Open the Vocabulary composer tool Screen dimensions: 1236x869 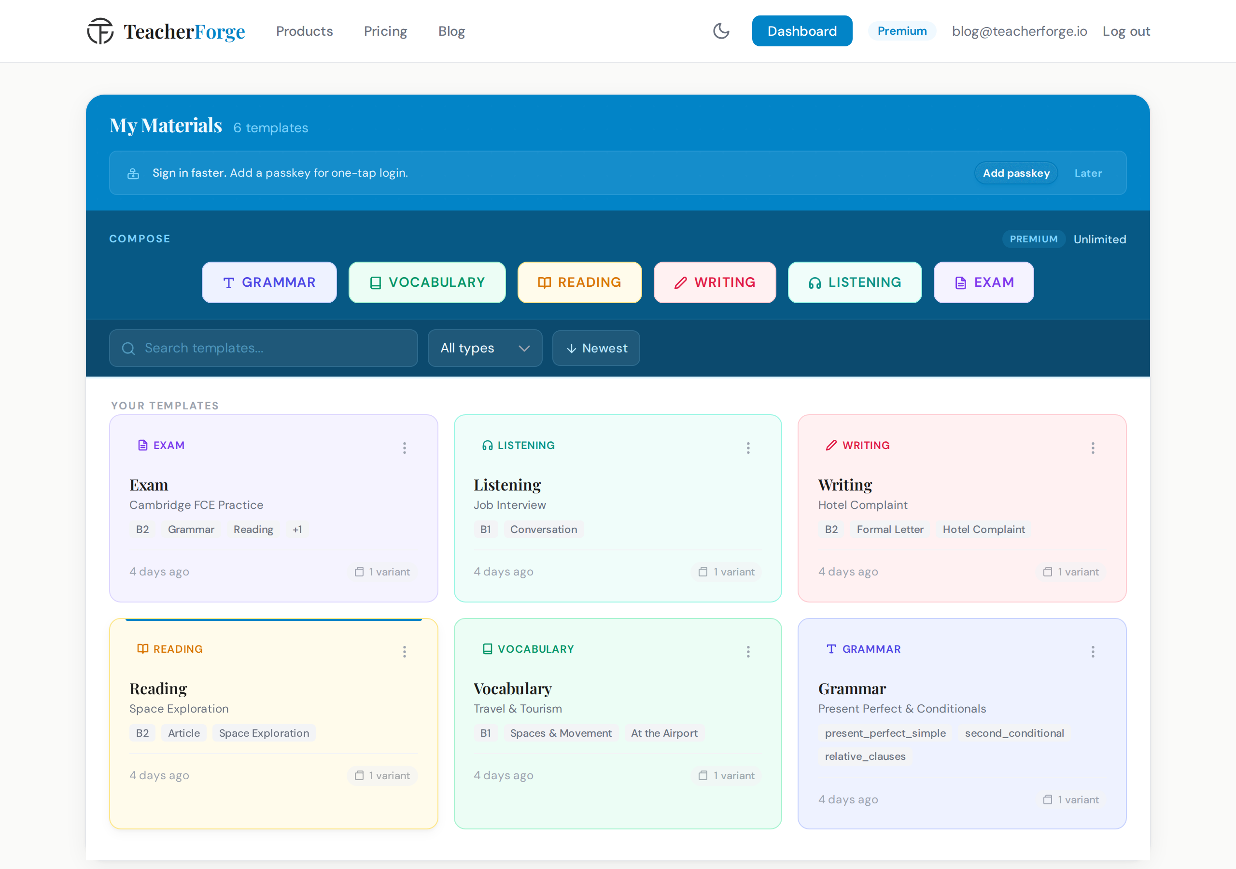426,282
